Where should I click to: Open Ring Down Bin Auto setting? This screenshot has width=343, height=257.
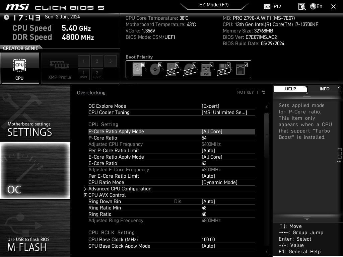click(208, 201)
